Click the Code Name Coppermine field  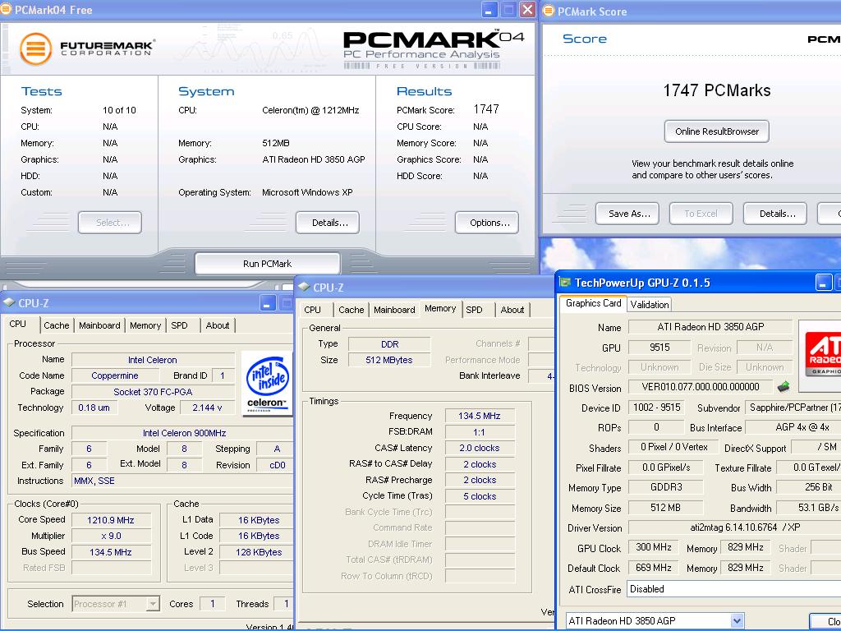click(x=115, y=375)
